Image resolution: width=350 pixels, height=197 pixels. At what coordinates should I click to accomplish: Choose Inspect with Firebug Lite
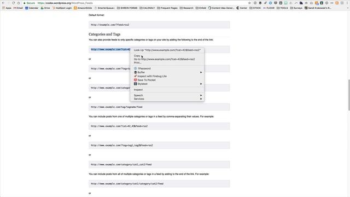(150, 76)
